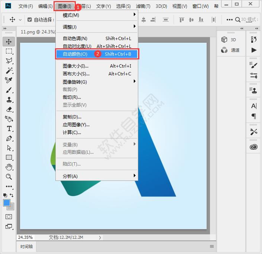This screenshot has width=262, height=254.
Task: Activate the Hand tool
Action: 9,167
